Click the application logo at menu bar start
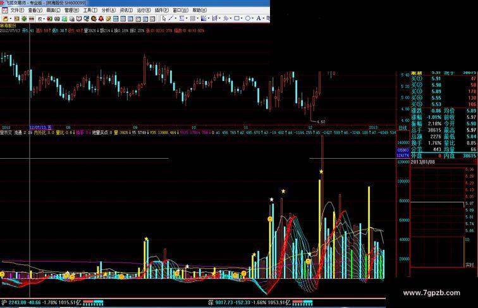This screenshot has height=308, width=478. tap(4, 10)
